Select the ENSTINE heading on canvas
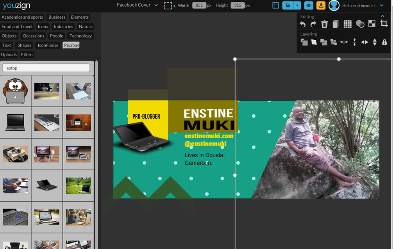Image resolution: width=393 pixels, height=249 pixels. coord(208,114)
